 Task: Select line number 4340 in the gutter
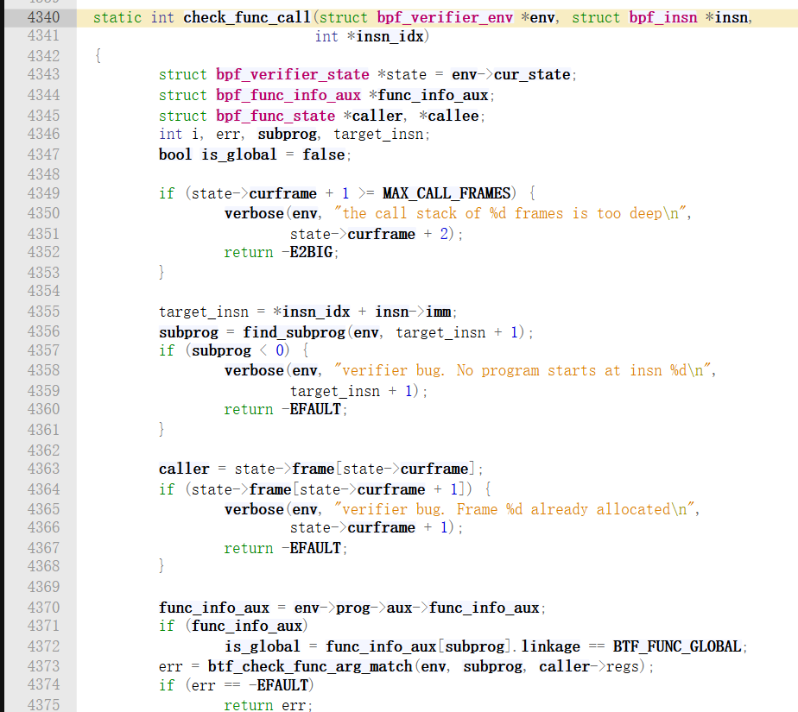44,18
